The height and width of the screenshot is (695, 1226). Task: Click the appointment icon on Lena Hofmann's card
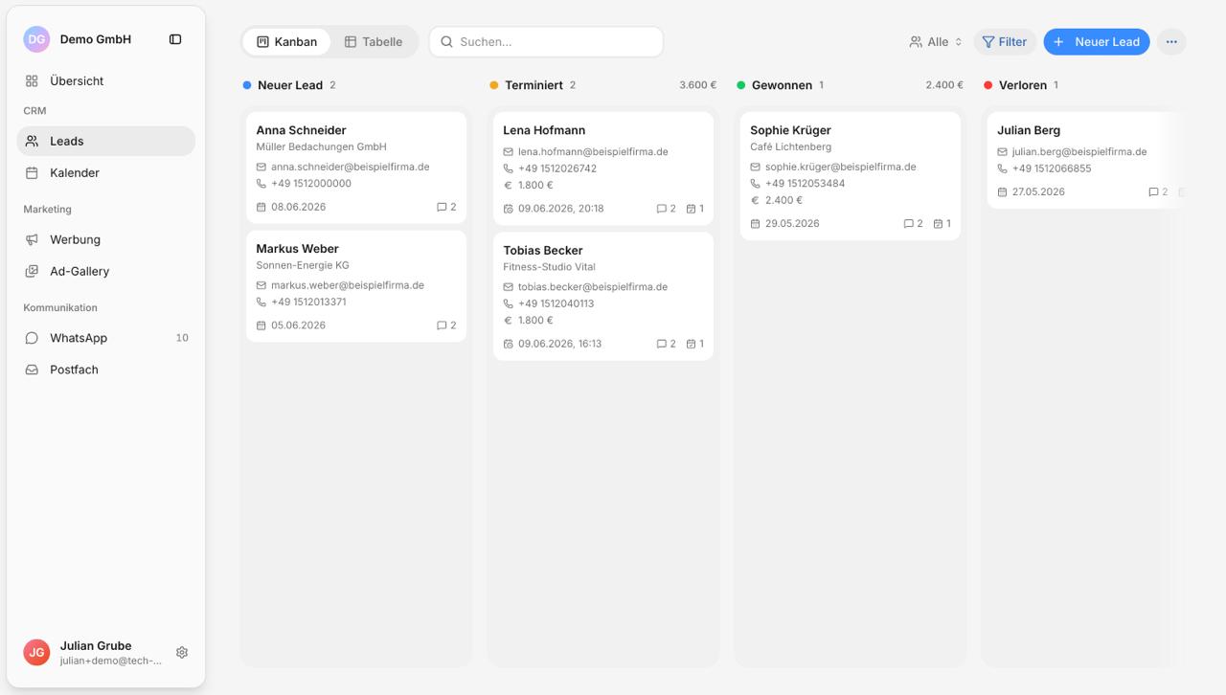691,209
